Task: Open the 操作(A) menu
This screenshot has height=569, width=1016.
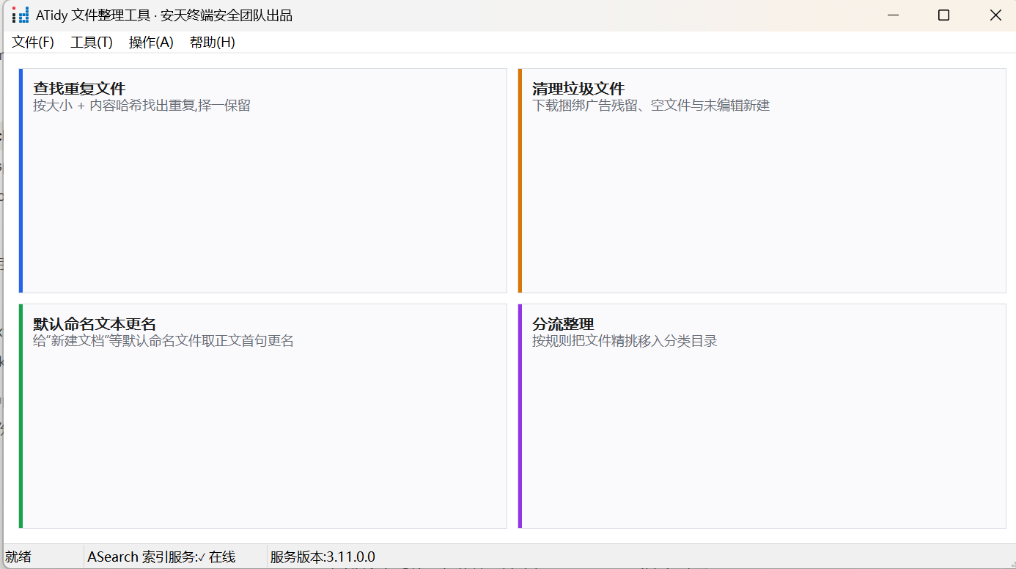Action: (x=151, y=43)
